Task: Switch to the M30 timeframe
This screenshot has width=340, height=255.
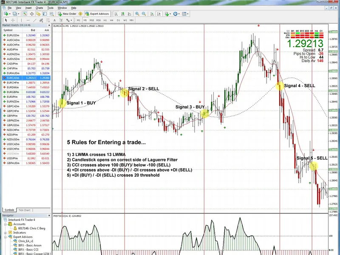Action: 99,20
